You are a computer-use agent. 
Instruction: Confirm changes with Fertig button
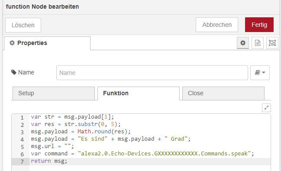click(x=259, y=25)
